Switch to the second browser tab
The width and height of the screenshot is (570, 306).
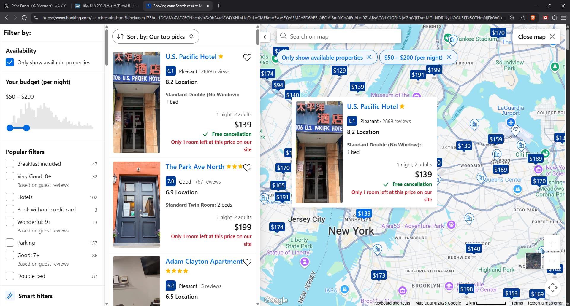106,6
